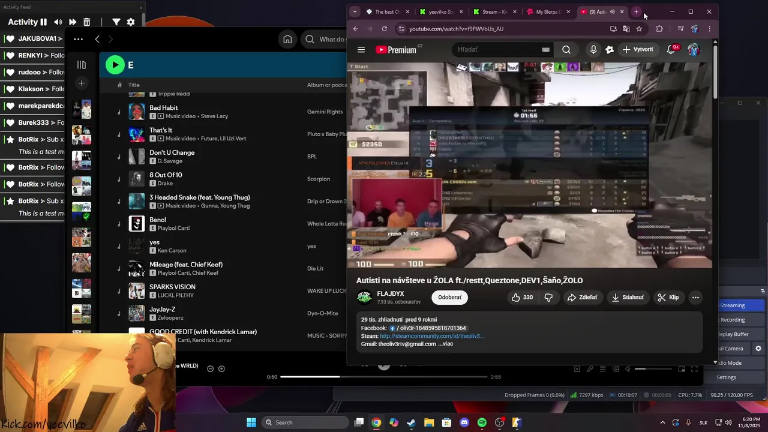Viewport: 768px width, 432px height.
Task: Open Chrome extensions puzzle icon
Action: point(659,29)
